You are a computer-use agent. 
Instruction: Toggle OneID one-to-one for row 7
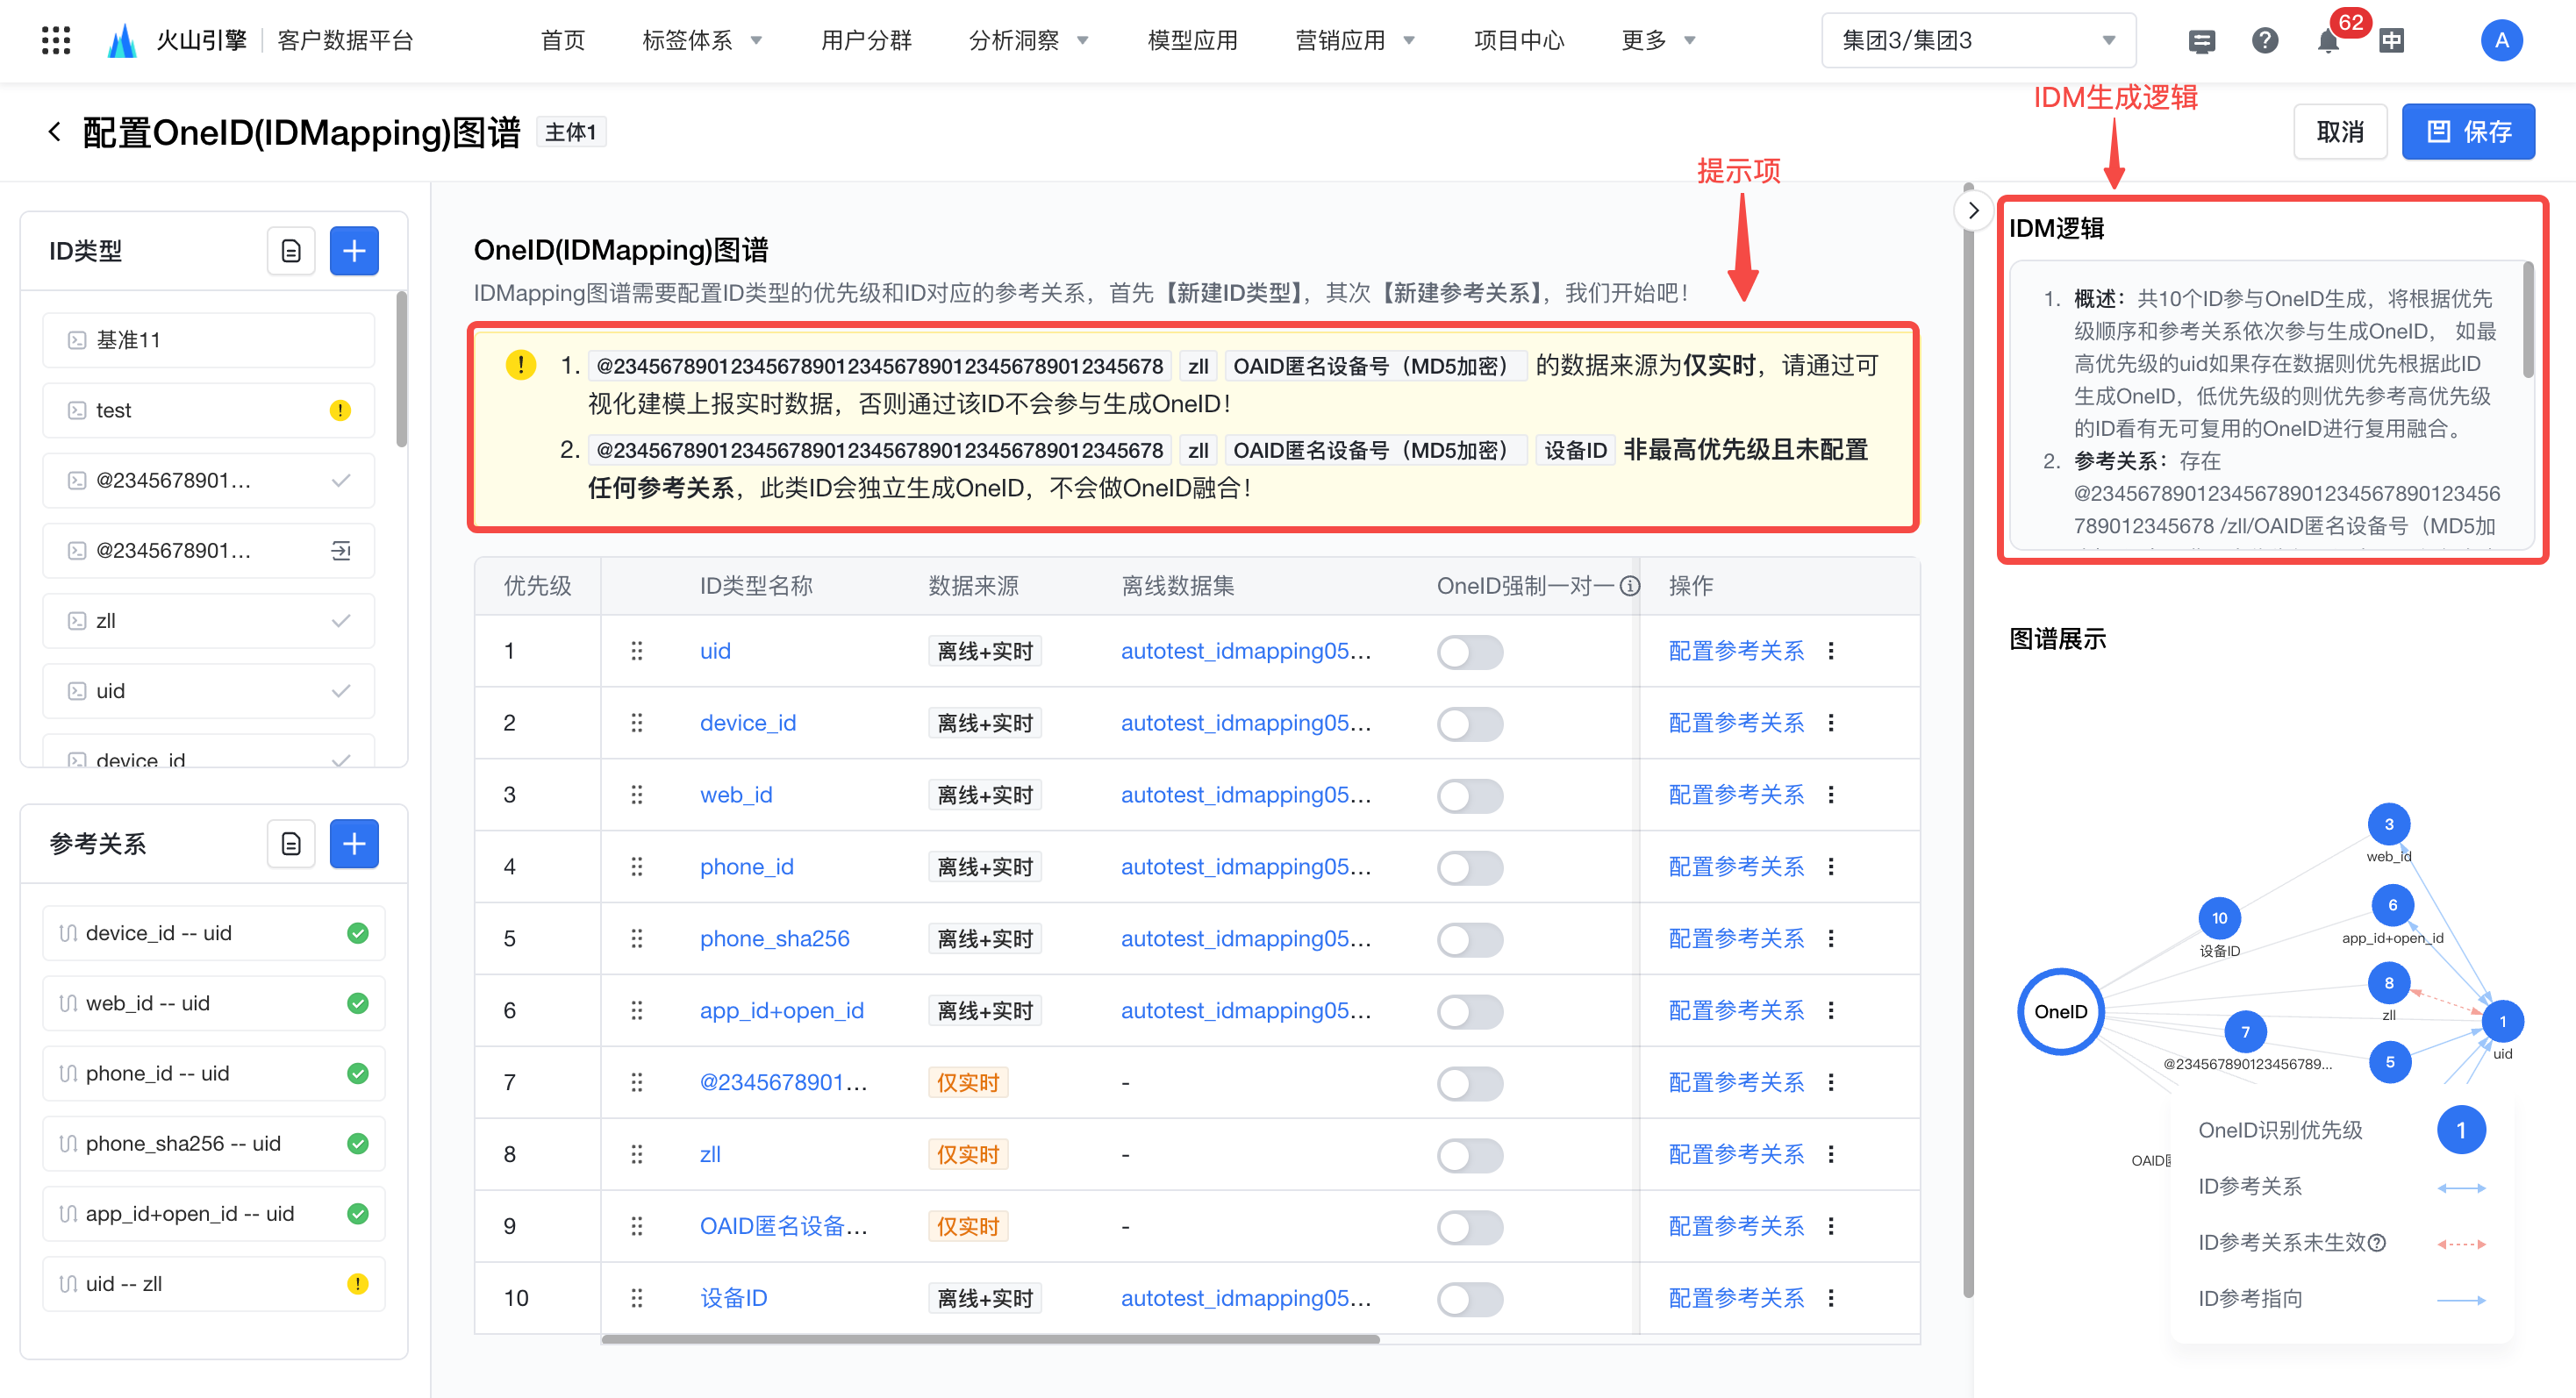[x=1470, y=1083]
